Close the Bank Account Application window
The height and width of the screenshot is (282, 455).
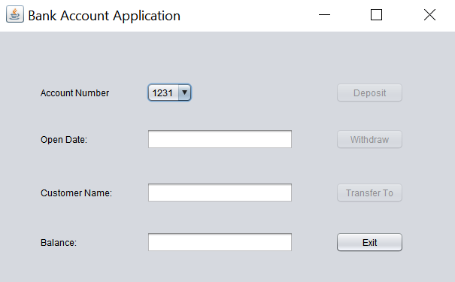[x=429, y=14]
